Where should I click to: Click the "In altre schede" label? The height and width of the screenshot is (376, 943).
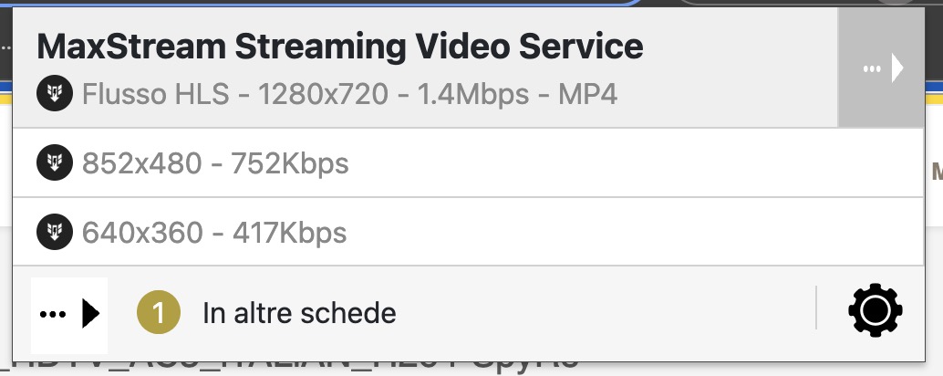tap(299, 314)
